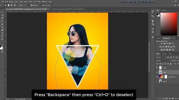Choose the Subtract from selection mode icon
The width and height of the screenshot is (179, 100).
(12, 5)
